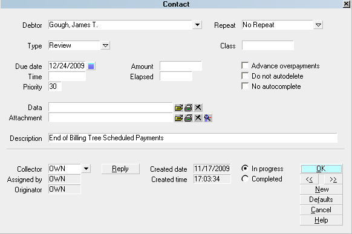Click the Defaults button
This screenshot has width=352, height=234.
(321, 200)
